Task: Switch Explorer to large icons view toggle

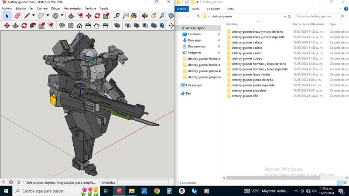Action: point(345,182)
